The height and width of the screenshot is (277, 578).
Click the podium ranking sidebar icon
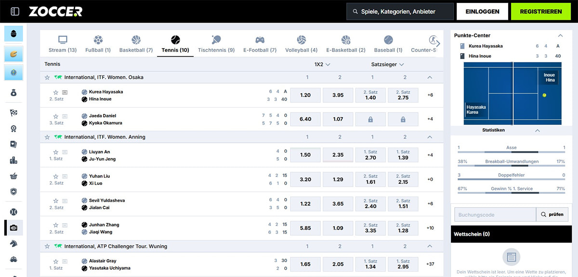[13, 160]
